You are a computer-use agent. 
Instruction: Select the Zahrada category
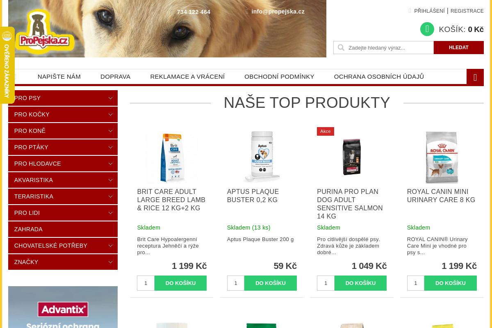pos(63,229)
